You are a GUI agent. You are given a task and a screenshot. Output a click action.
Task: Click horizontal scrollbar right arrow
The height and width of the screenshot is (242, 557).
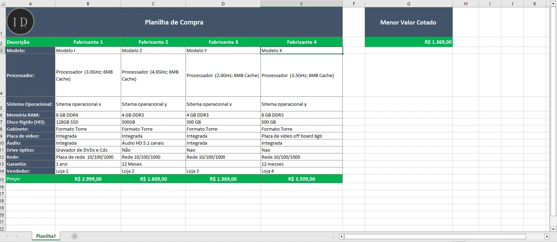click(547, 237)
